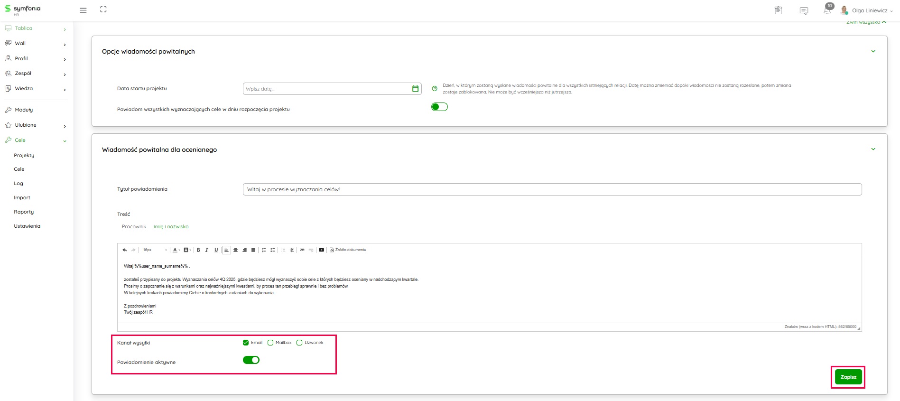Uncheck the Email channel checkbox
Image resolution: width=900 pixels, height=401 pixels.
coord(246,343)
